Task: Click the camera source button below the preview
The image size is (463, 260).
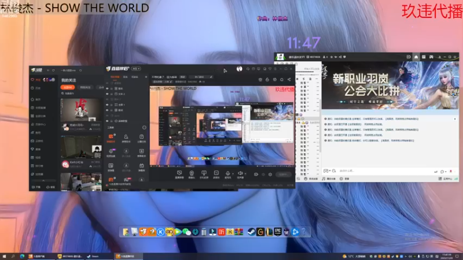Action: tap(192, 174)
